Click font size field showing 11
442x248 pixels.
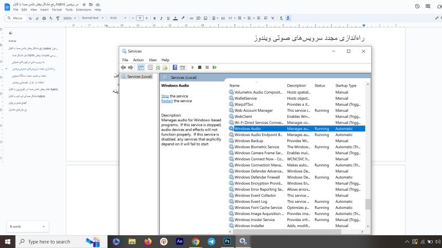pyautogui.click(x=140, y=18)
